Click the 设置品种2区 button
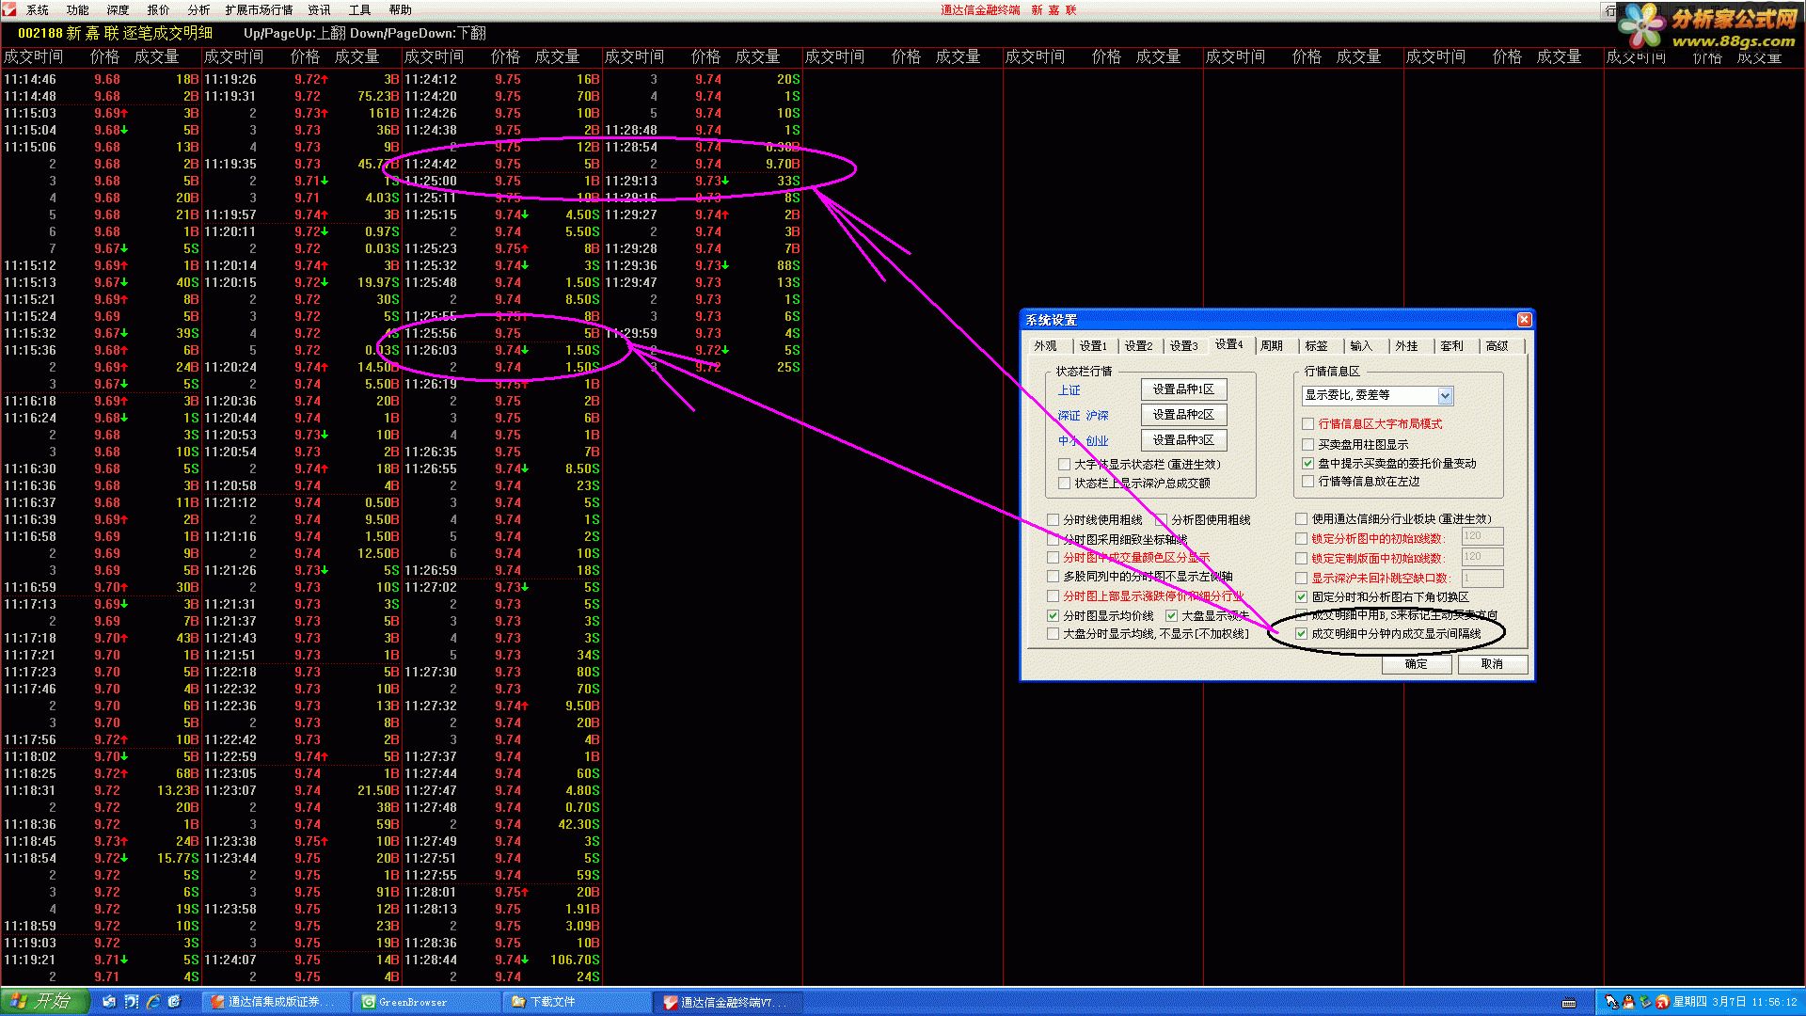This screenshot has width=1806, height=1016. [1183, 415]
